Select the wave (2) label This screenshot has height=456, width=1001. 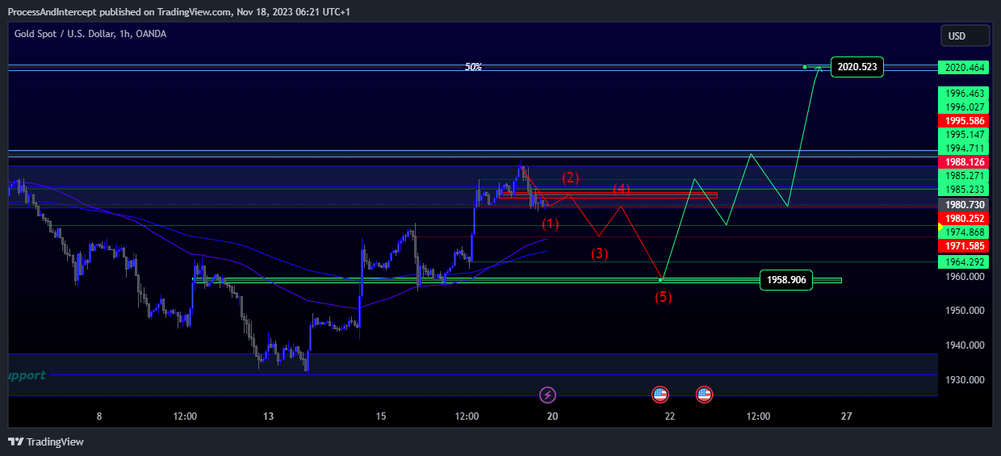571,178
